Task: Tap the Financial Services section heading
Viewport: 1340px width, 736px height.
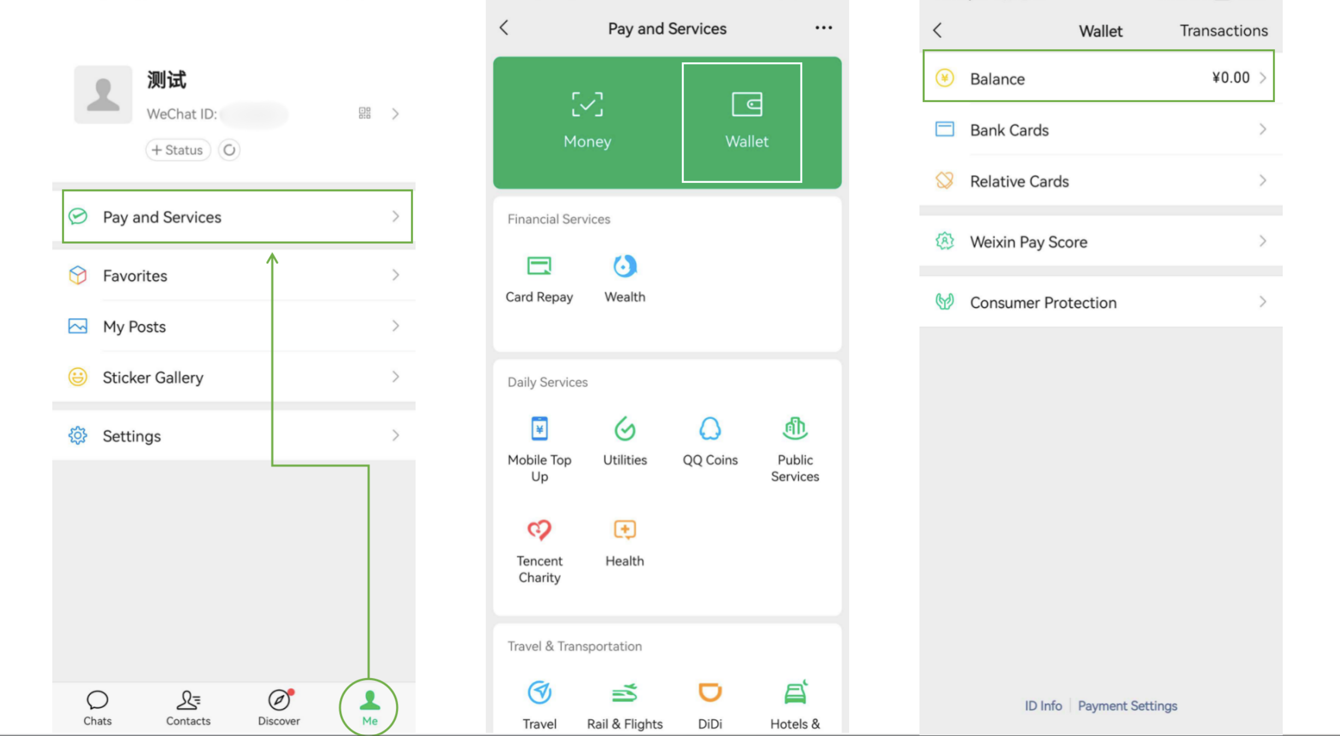Action: tap(559, 219)
